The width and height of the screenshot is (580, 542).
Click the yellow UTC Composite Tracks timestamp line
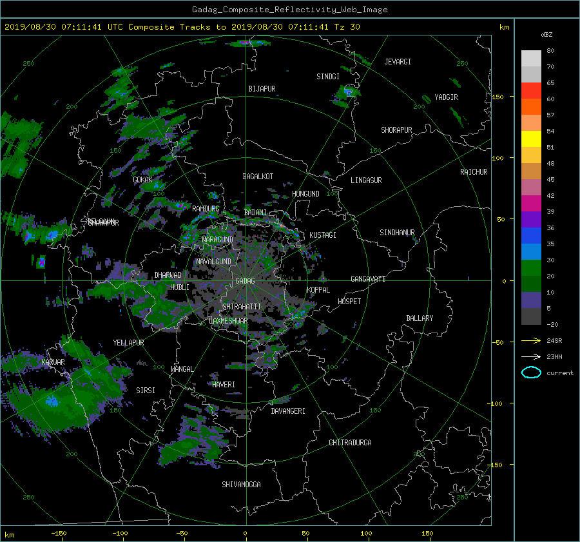[182, 27]
